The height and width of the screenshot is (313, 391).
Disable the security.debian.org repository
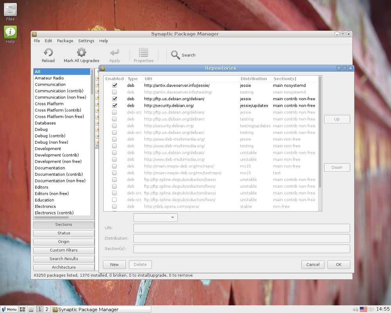pos(114,105)
